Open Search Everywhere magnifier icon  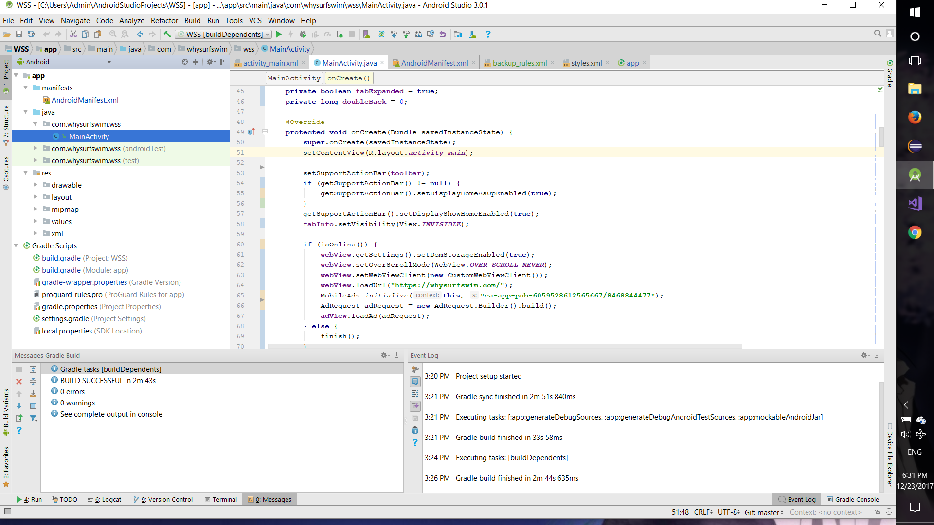coord(877,34)
